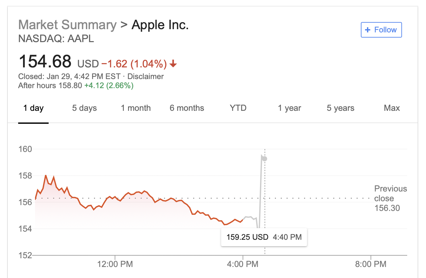Switch to the 1 month range

pos(136,108)
